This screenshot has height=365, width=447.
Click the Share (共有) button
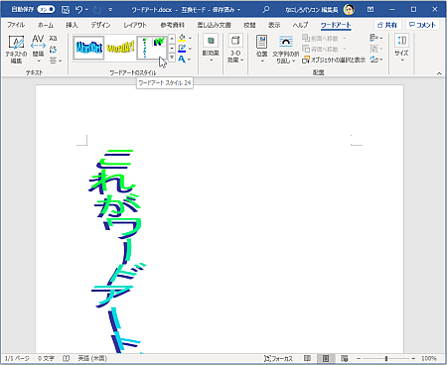[387, 25]
